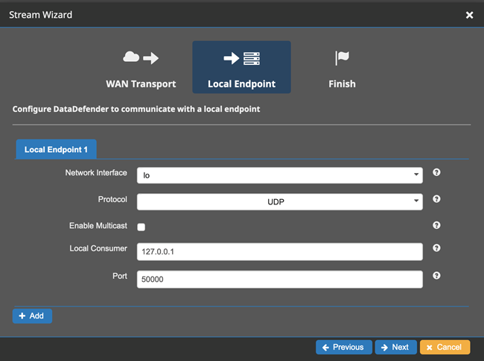Click the Port number field
The width and height of the screenshot is (484, 361).
click(x=280, y=280)
